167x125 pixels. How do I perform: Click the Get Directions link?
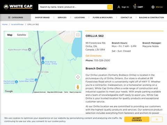[x=94, y=56]
